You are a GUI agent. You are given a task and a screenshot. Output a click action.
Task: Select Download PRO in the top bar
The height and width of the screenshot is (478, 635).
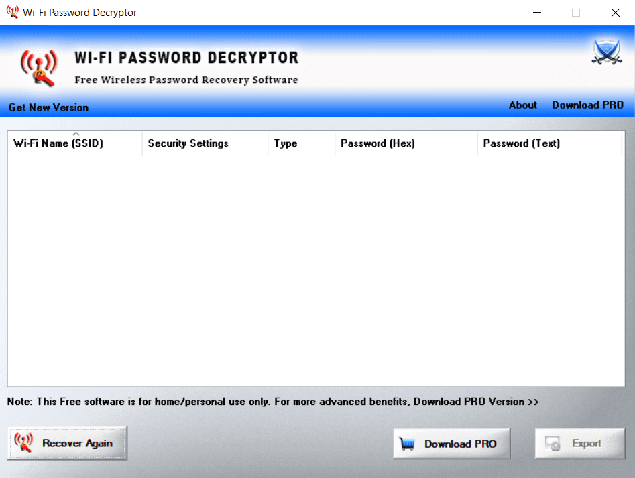click(x=587, y=105)
